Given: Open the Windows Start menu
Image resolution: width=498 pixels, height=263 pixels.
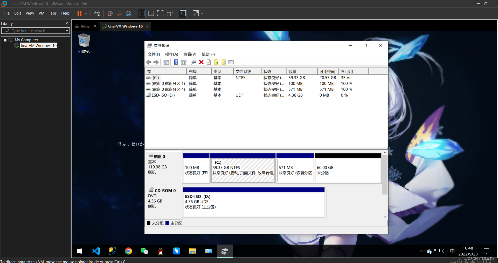Looking at the screenshot, I should coord(80,251).
